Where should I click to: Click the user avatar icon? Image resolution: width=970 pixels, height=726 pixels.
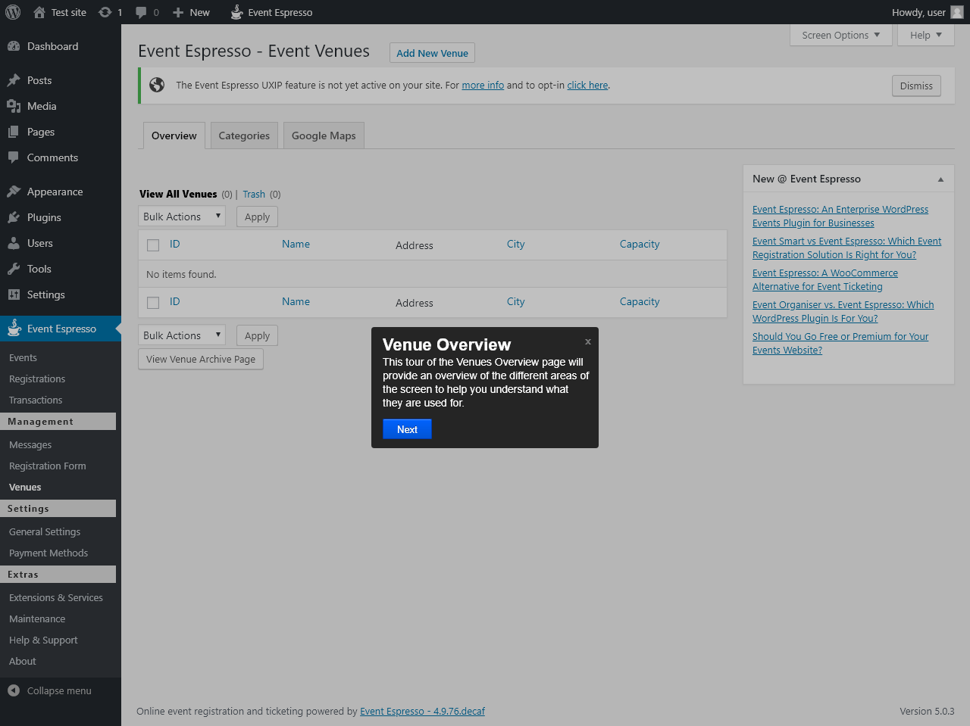pyautogui.click(x=957, y=12)
